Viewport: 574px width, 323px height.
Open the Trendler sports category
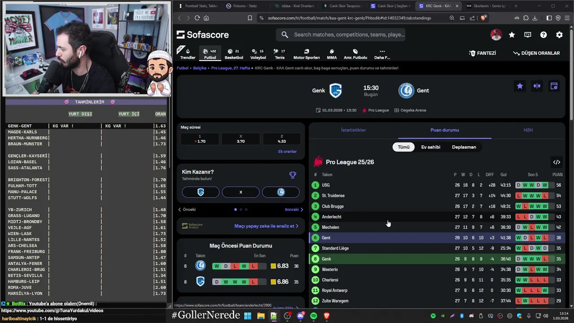tap(187, 54)
